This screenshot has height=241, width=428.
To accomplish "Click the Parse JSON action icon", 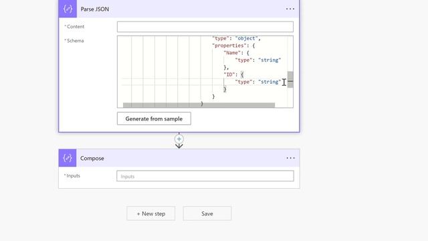I will 68,9.
